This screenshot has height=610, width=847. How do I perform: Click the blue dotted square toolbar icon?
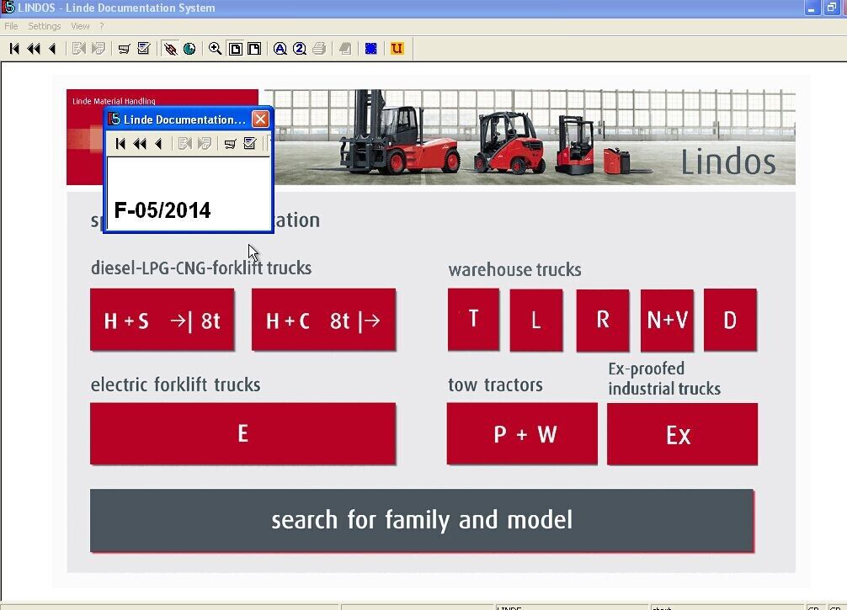pos(371,49)
